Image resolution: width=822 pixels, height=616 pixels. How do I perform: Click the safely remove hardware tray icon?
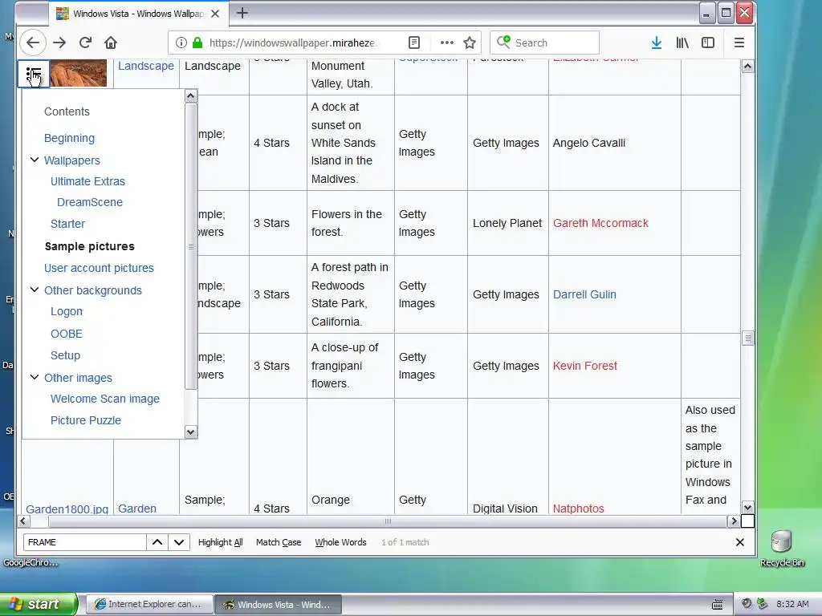tap(763, 604)
